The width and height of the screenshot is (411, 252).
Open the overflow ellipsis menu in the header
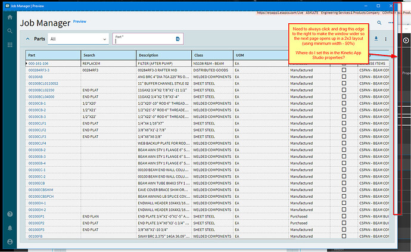click(391, 23)
